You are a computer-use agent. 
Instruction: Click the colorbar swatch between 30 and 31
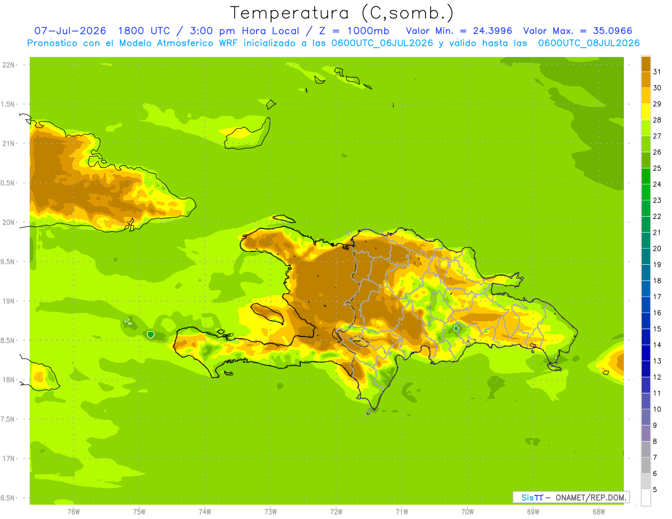pos(646,80)
